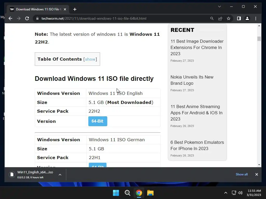Go back to the previous page
The image size is (266, 199).
point(10,18)
